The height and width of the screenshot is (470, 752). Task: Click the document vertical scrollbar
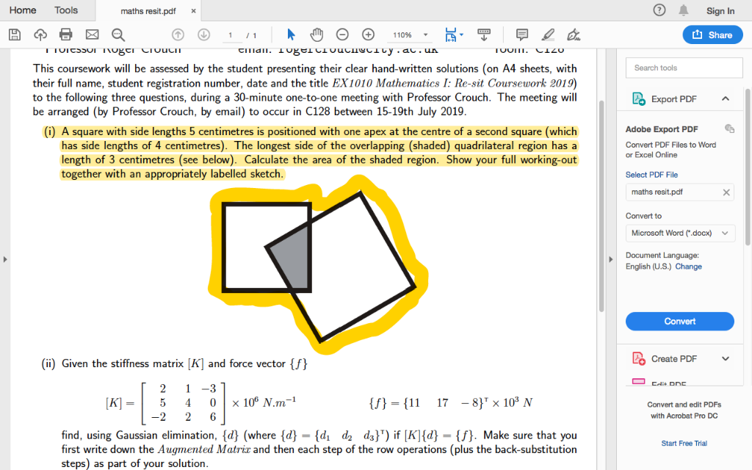[601, 206]
